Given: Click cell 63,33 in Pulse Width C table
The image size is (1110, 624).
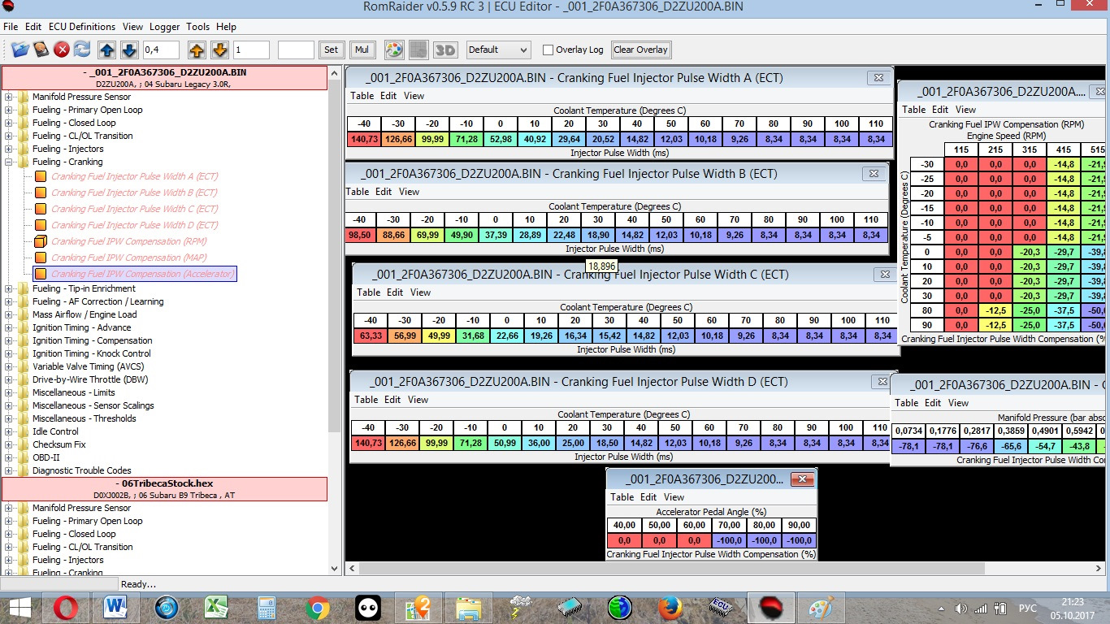Looking at the screenshot, I should click(x=371, y=336).
